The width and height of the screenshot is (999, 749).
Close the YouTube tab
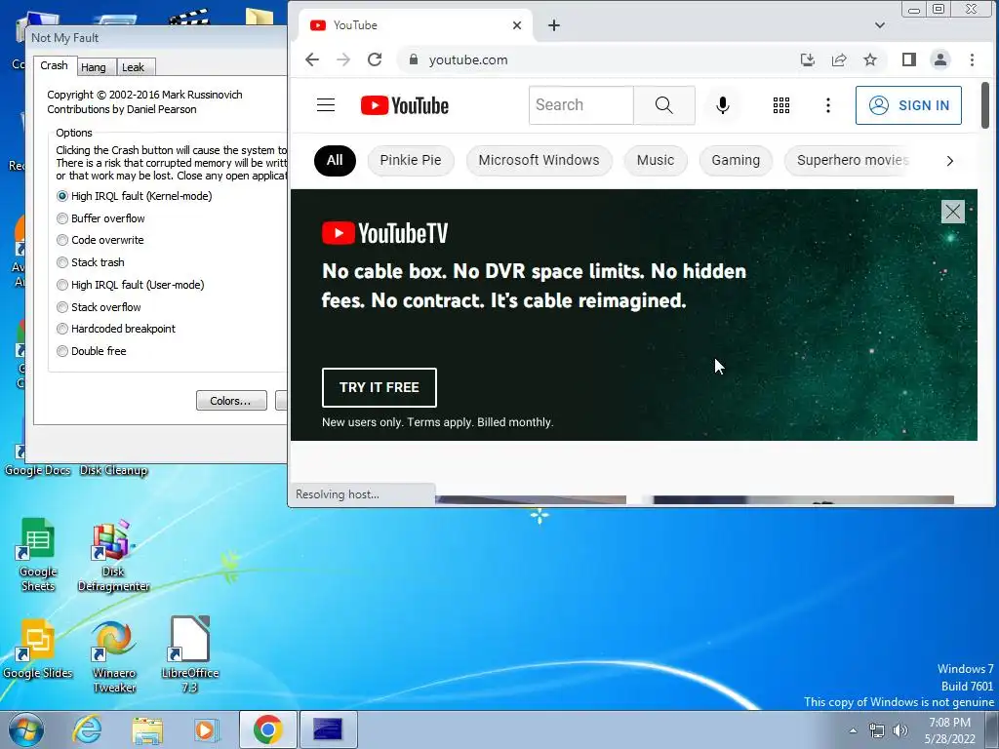(517, 25)
